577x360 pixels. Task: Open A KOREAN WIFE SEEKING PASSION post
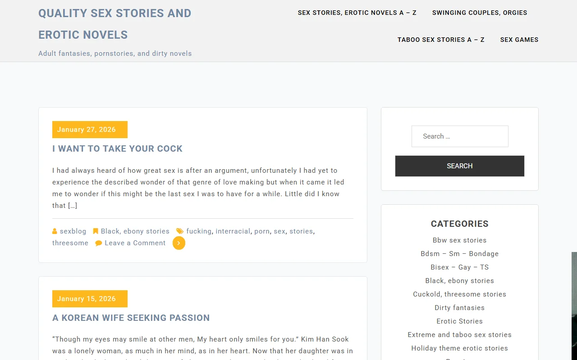[131, 318]
